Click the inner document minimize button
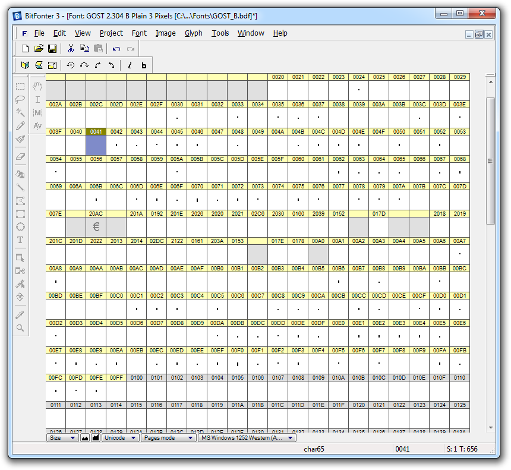Viewport: 511px width, 470px height. (x=469, y=34)
